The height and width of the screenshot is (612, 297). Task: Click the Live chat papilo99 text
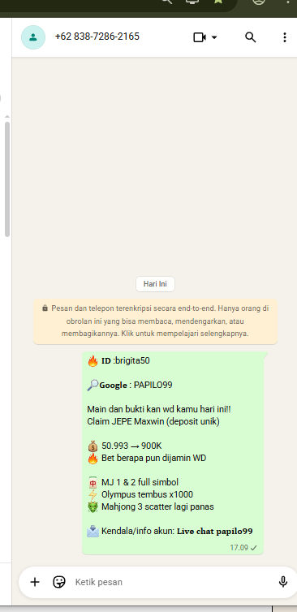pyautogui.click(x=215, y=531)
